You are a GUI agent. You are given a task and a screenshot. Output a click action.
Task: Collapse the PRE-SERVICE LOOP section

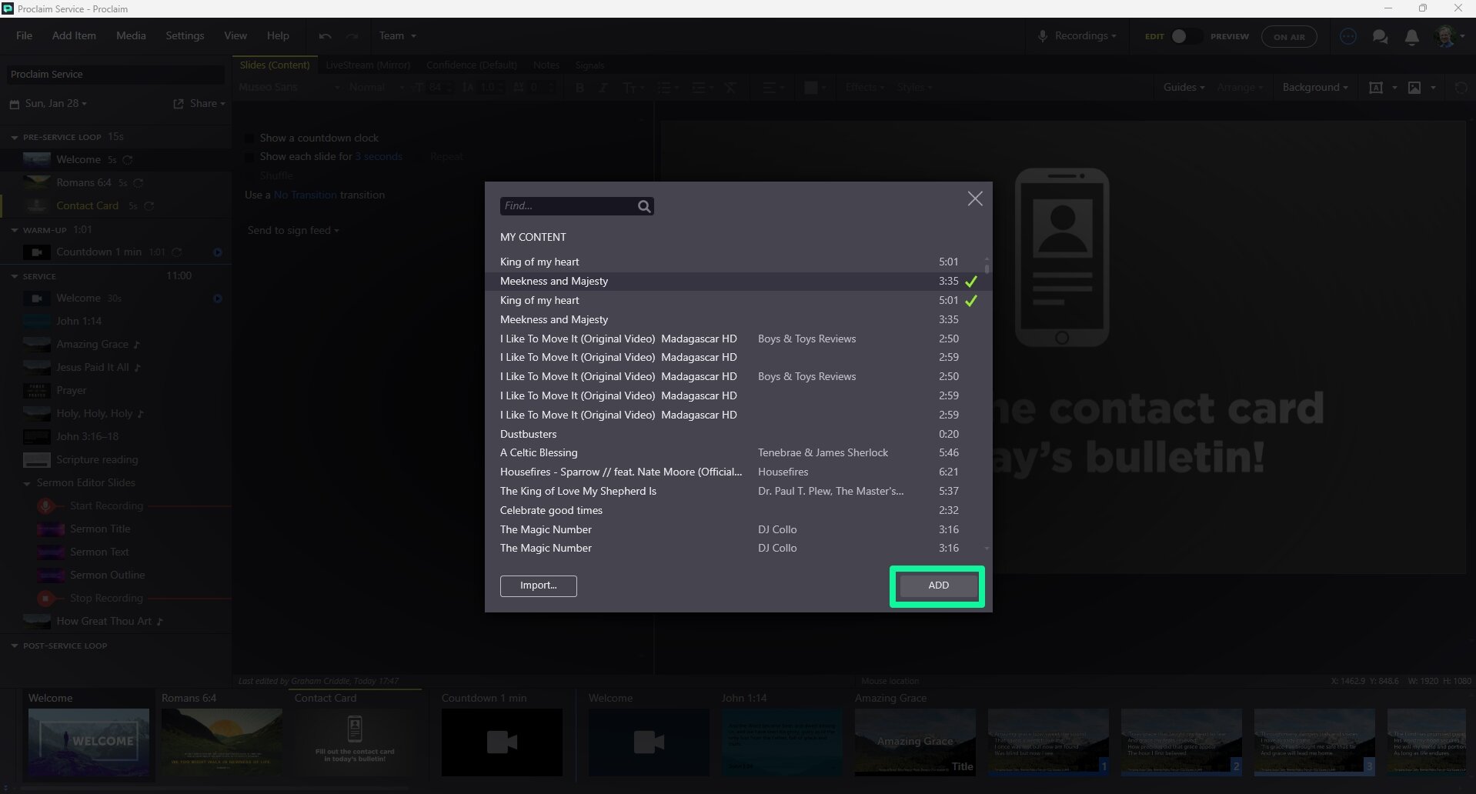13,136
